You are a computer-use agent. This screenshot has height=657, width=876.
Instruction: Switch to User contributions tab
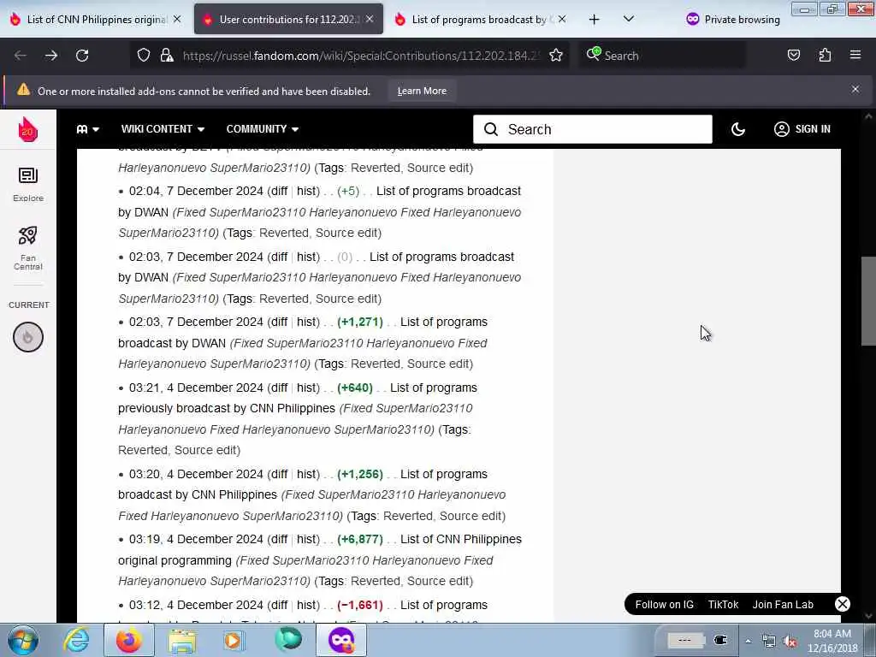click(x=288, y=20)
